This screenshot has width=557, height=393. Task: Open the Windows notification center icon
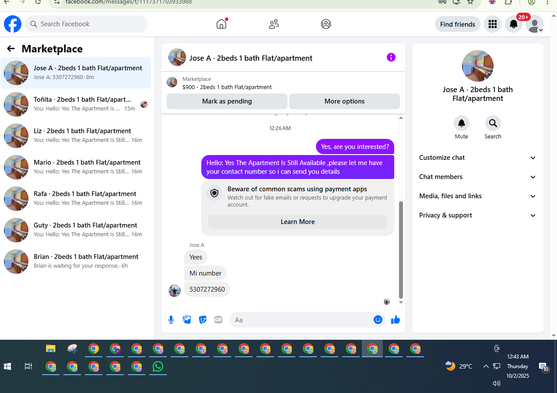(543, 367)
